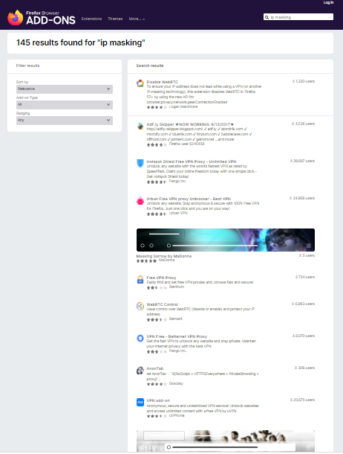Click the Firefox Add-ons logo
The width and height of the screenshot is (343, 454).
(42, 18)
